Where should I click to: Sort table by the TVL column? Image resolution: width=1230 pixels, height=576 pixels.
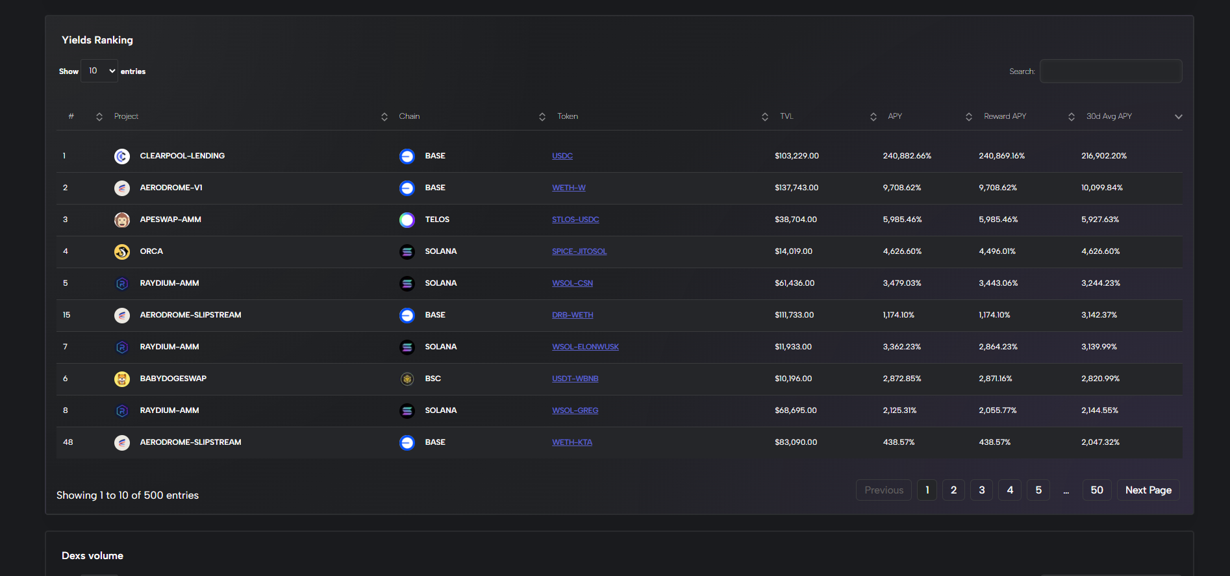coord(786,116)
